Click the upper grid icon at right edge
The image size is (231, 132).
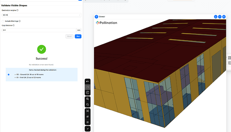coord(230,58)
